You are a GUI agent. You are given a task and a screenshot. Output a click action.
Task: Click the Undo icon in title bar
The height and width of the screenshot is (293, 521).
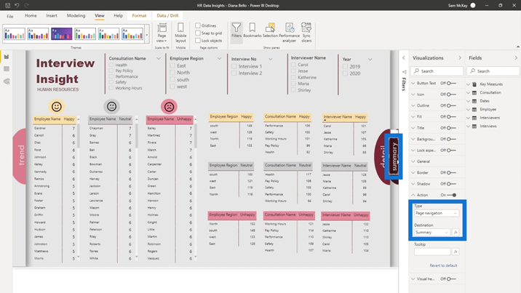17,5
